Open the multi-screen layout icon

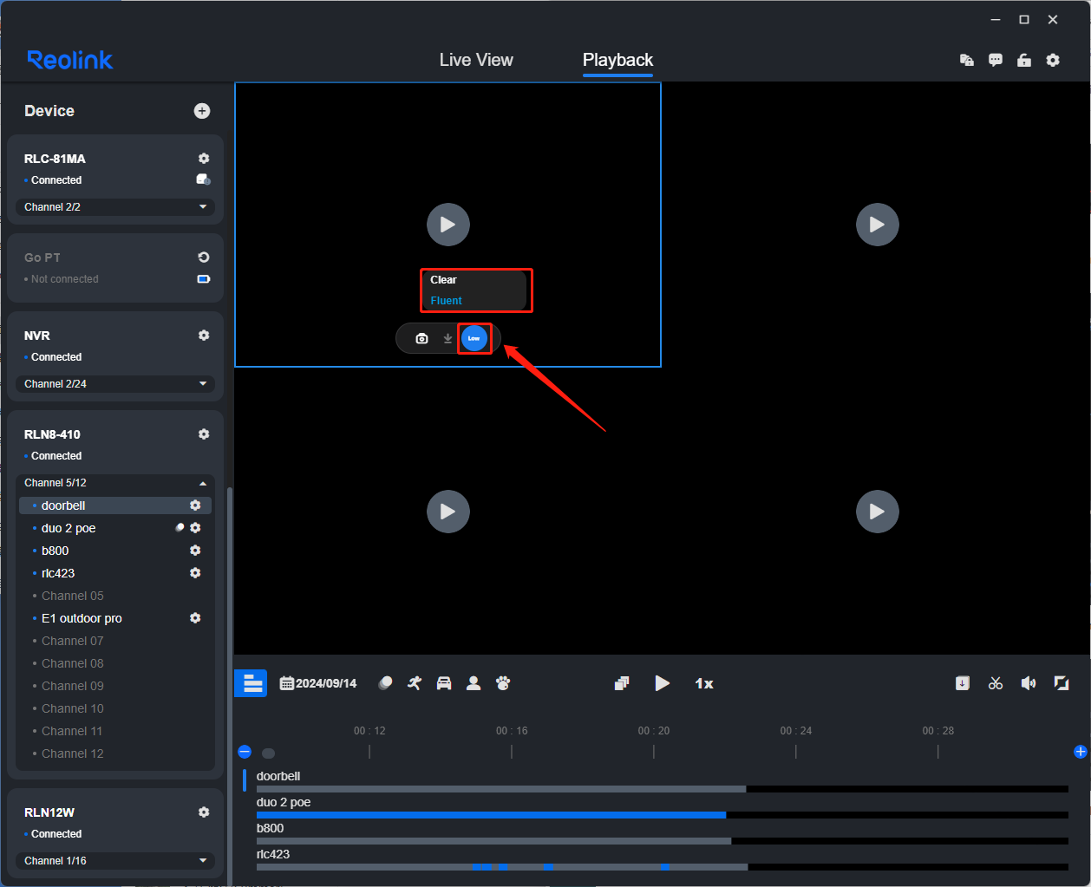click(622, 683)
